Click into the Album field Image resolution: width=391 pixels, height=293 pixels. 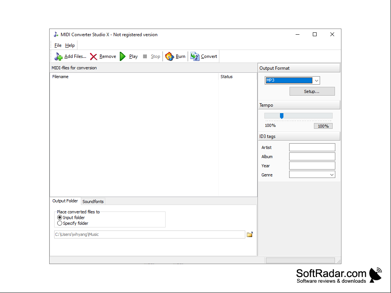click(312, 157)
